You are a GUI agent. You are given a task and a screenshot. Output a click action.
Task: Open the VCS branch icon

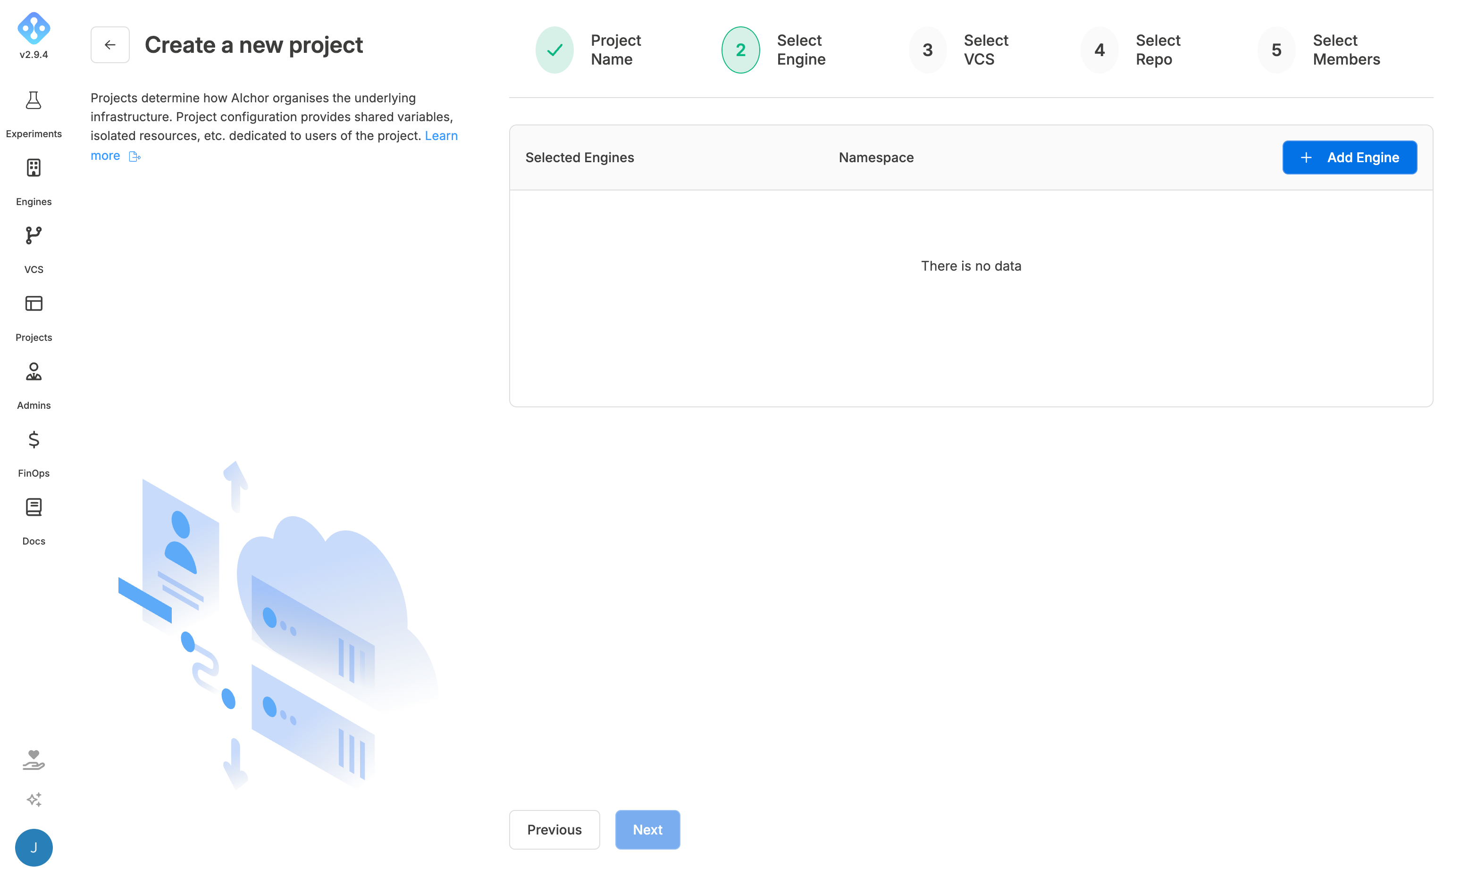34,236
